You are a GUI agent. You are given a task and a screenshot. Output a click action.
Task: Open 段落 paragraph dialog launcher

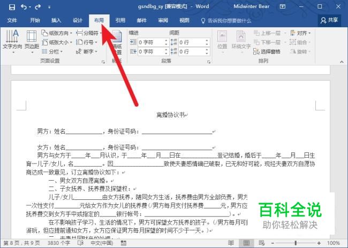209,62
